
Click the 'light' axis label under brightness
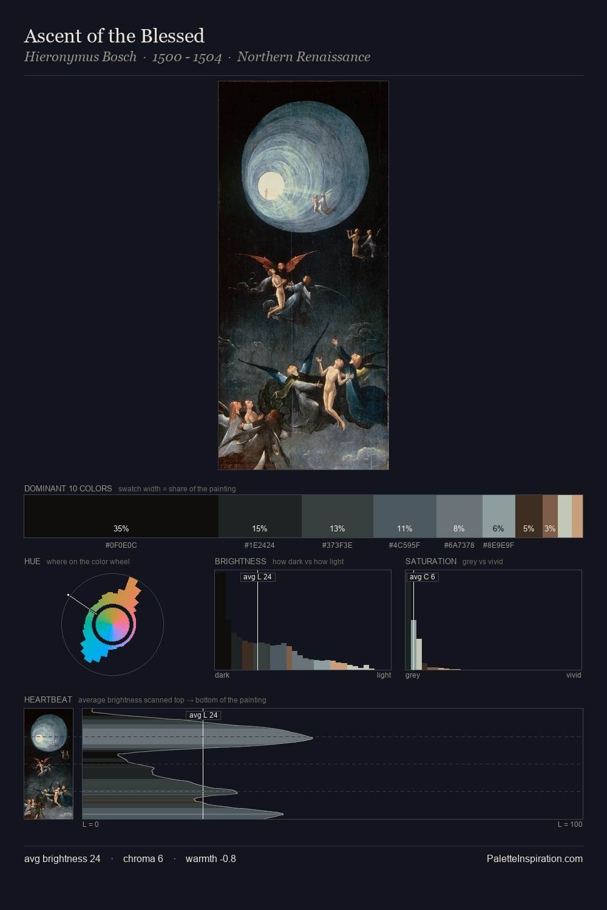pyautogui.click(x=384, y=675)
